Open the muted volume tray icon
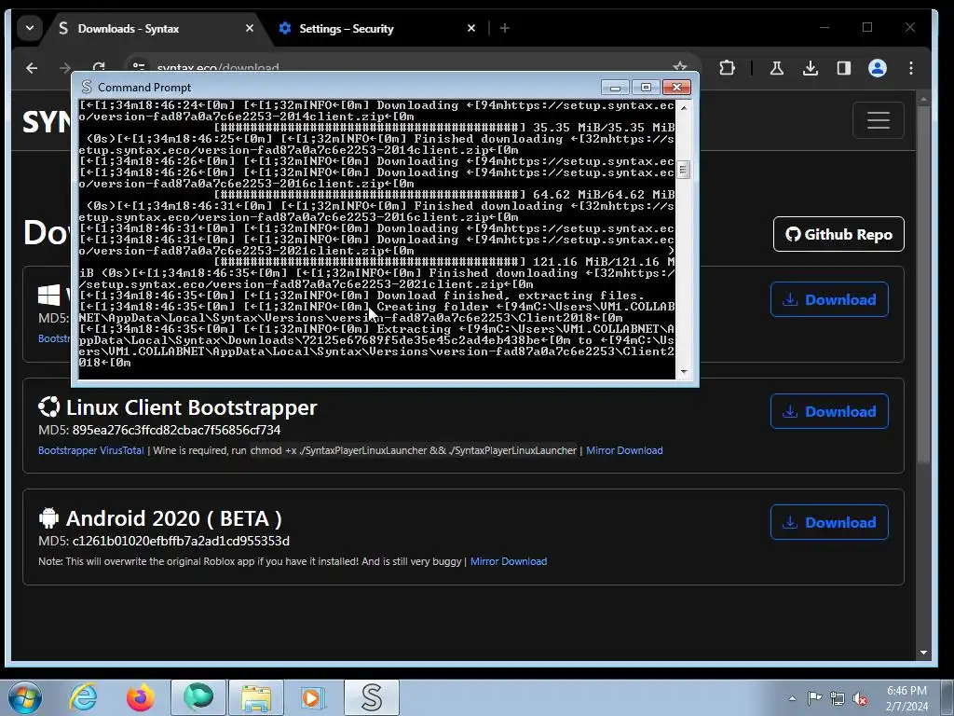 click(x=860, y=698)
